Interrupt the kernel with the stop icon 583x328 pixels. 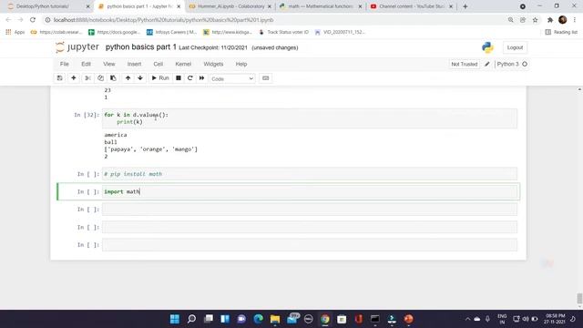tap(179, 78)
